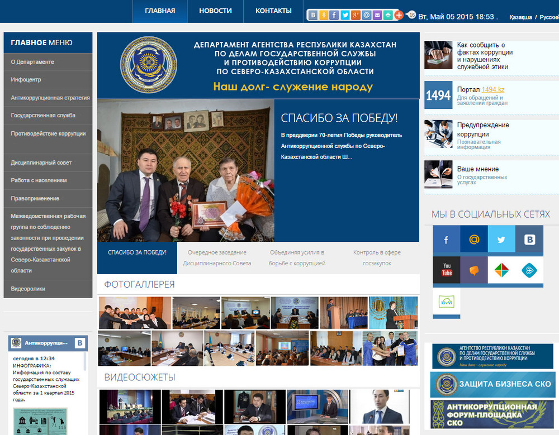The image size is (559, 435).
Task: Share via Facebook icon in top bar
Action: point(334,15)
